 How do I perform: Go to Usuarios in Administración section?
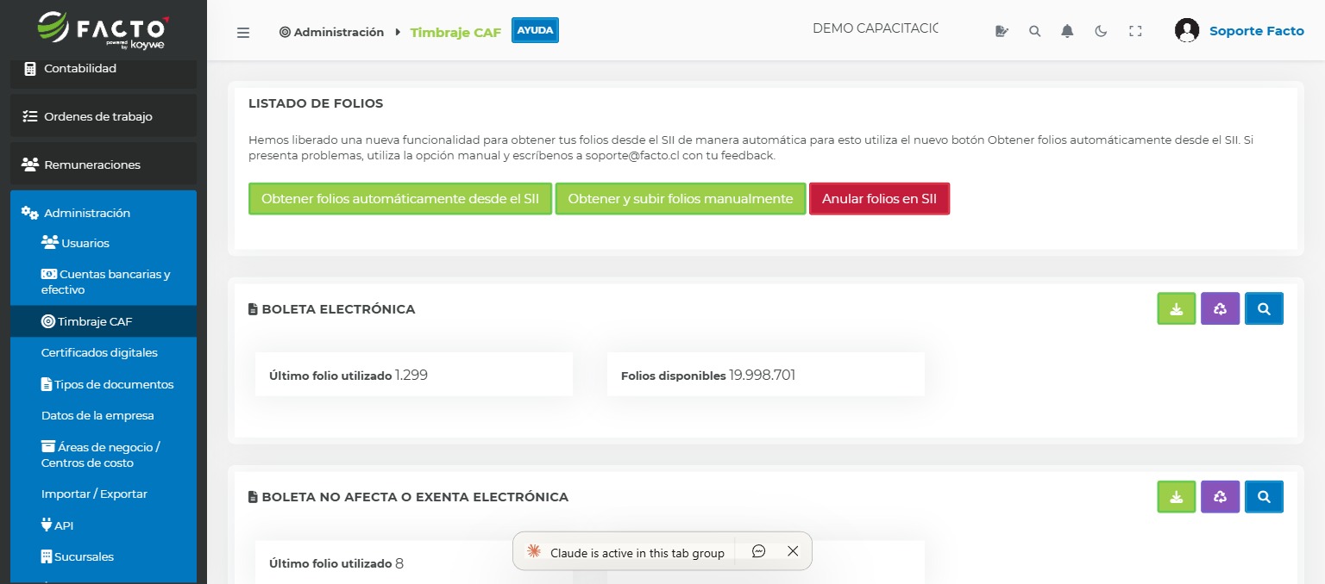(x=85, y=243)
